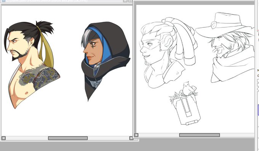Minimize the left canvas window
Viewport: 259px width, 151px height.
(125, 1)
